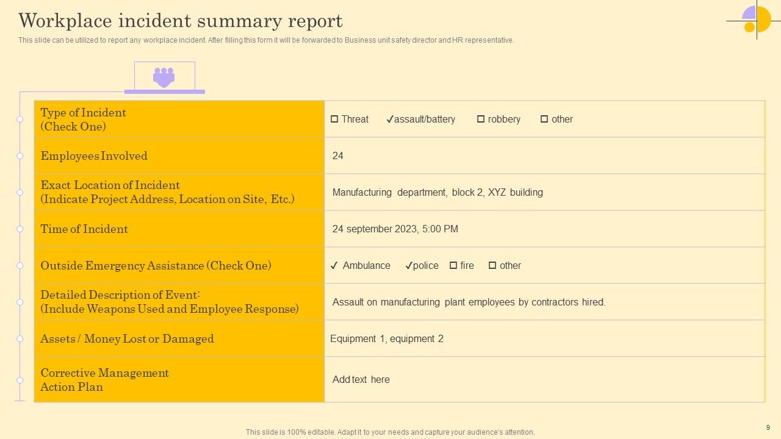Viewport: 781px width, 439px height.
Task: Click the yellow circle logo in top corner
Action: pyautogui.click(x=757, y=20)
